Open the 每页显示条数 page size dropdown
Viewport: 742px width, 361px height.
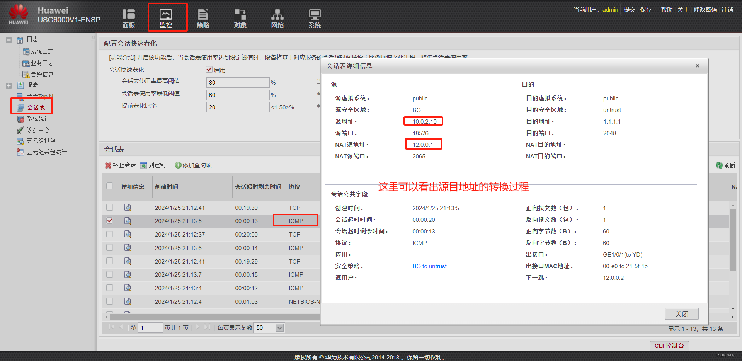click(280, 328)
